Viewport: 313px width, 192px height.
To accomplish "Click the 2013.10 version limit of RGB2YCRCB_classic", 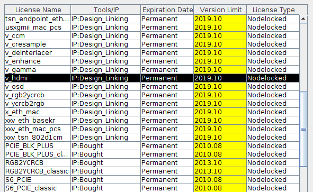I will 220,171.
